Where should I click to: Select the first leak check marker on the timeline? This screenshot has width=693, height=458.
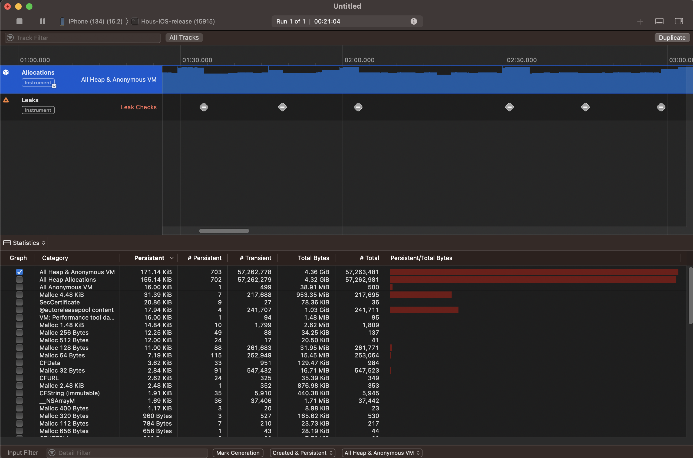(x=204, y=107)
